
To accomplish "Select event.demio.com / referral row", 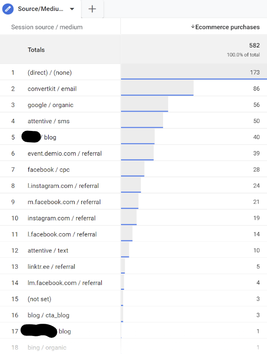I will 134,154.
